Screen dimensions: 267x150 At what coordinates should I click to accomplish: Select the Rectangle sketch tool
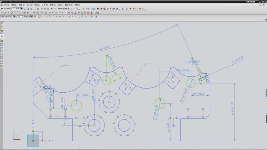(x=21, y=13)
